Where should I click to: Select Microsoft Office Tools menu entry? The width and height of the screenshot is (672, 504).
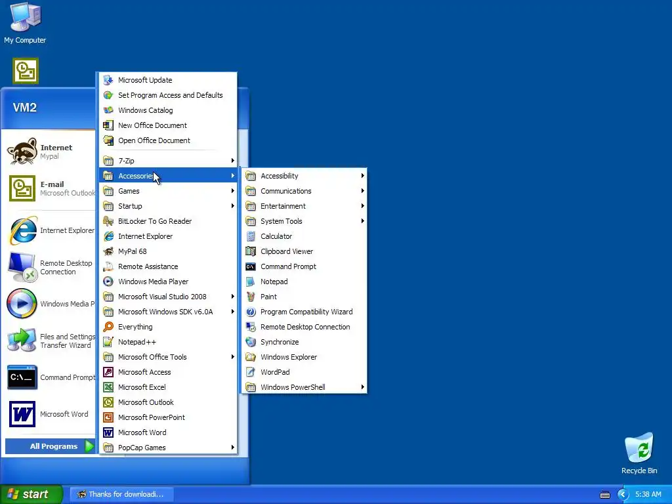tap(168, 357)
